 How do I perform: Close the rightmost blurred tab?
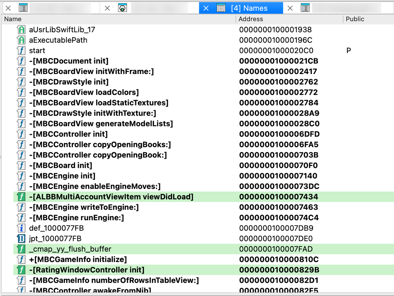(x=290, y=8)
